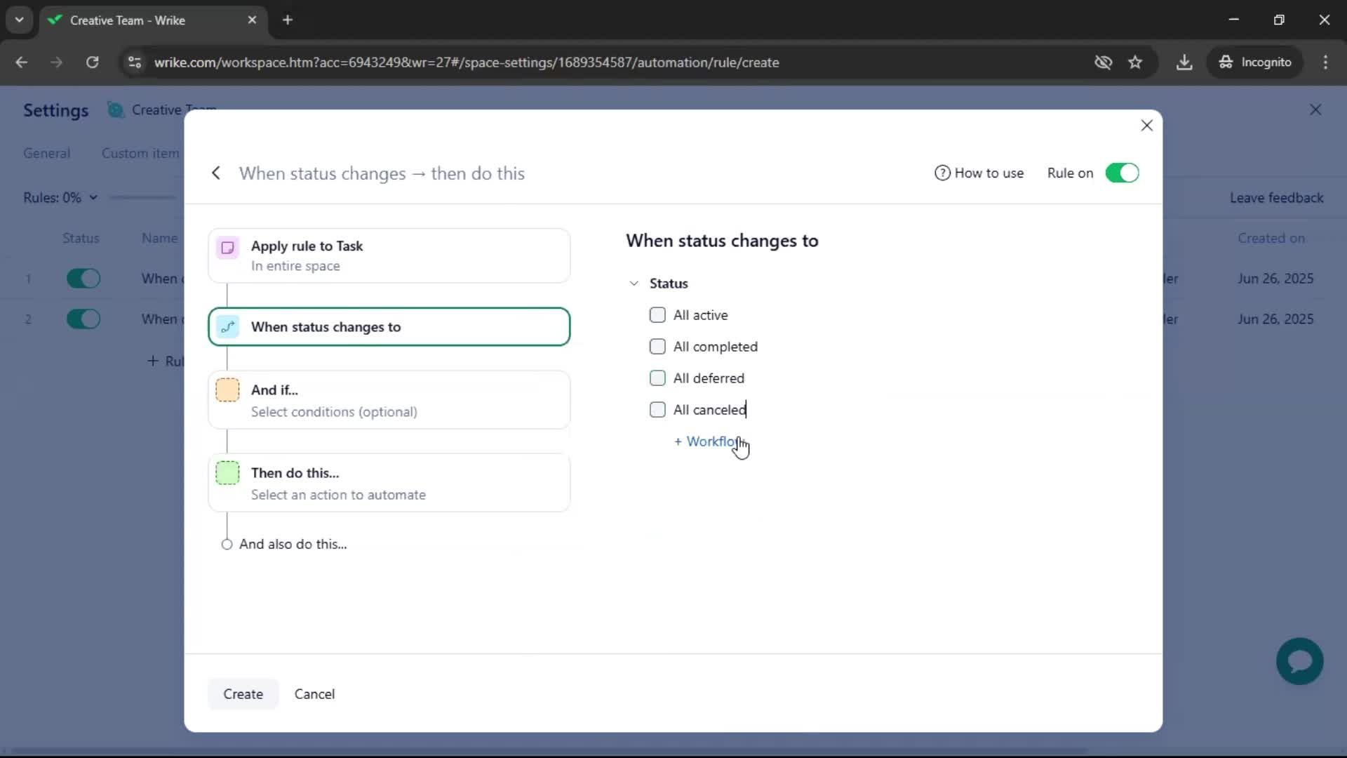This screenshot has width=1347, height=758.
Task: Restore down the browser window
Action: tap(1279, 20)
